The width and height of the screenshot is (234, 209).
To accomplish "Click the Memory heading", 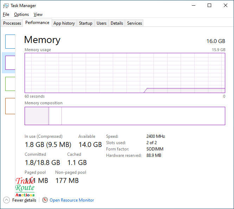I will (42, 40).
